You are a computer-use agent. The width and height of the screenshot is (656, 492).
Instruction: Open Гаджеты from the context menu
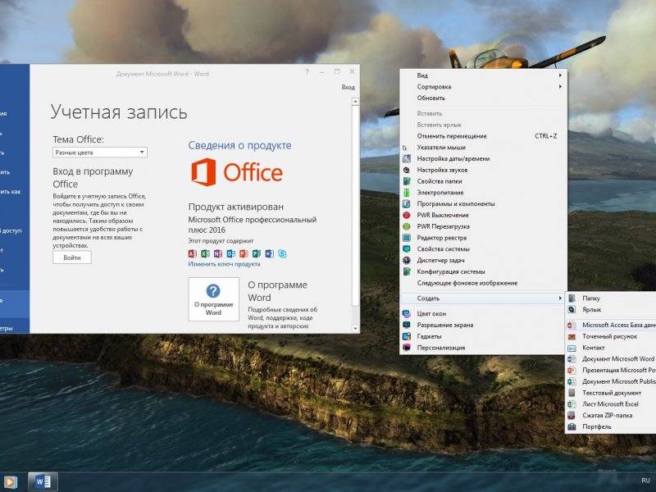[x=484, y=336]
